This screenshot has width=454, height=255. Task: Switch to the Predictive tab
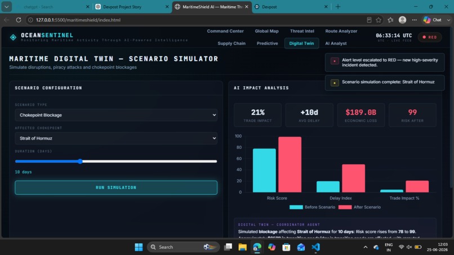(x=267, y=43)
